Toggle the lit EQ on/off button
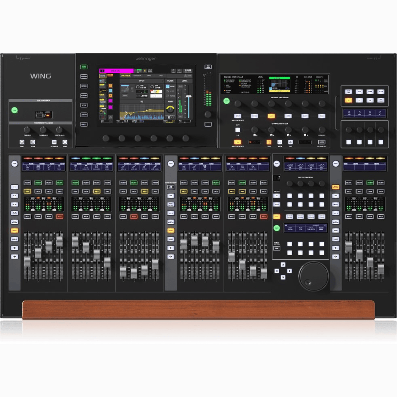This screenshot has width=397, height=397. (238, 142)
